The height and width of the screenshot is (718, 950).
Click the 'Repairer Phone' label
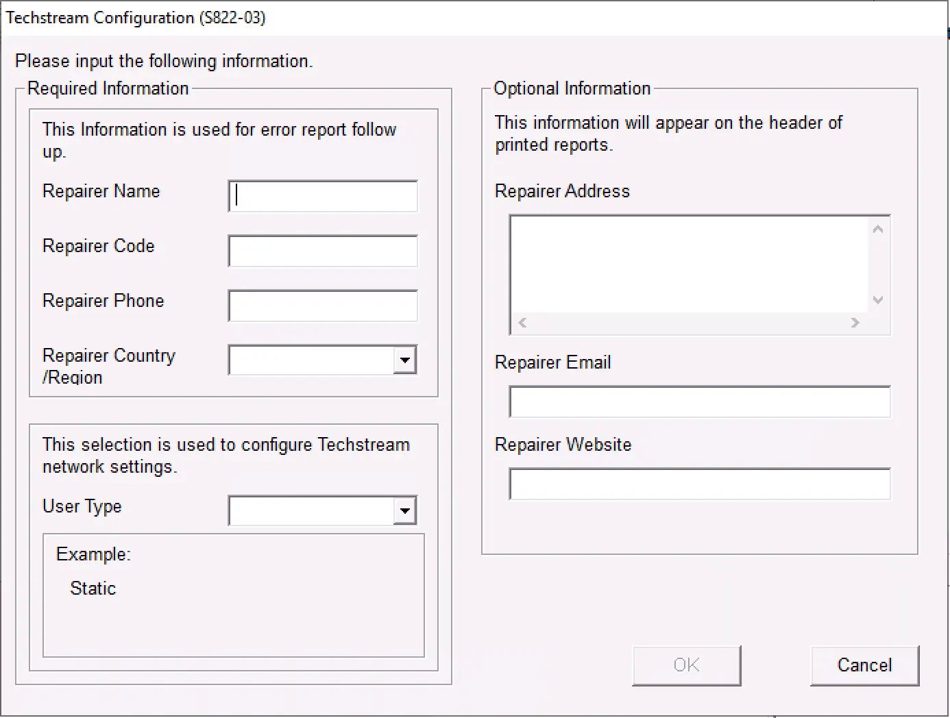[x=103, y=301]
